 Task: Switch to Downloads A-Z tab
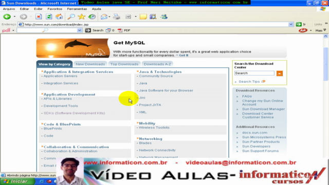tap(157, 64)
